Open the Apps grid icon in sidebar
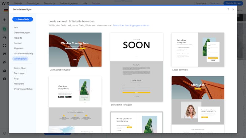246x138 pixels. point(5,45)
